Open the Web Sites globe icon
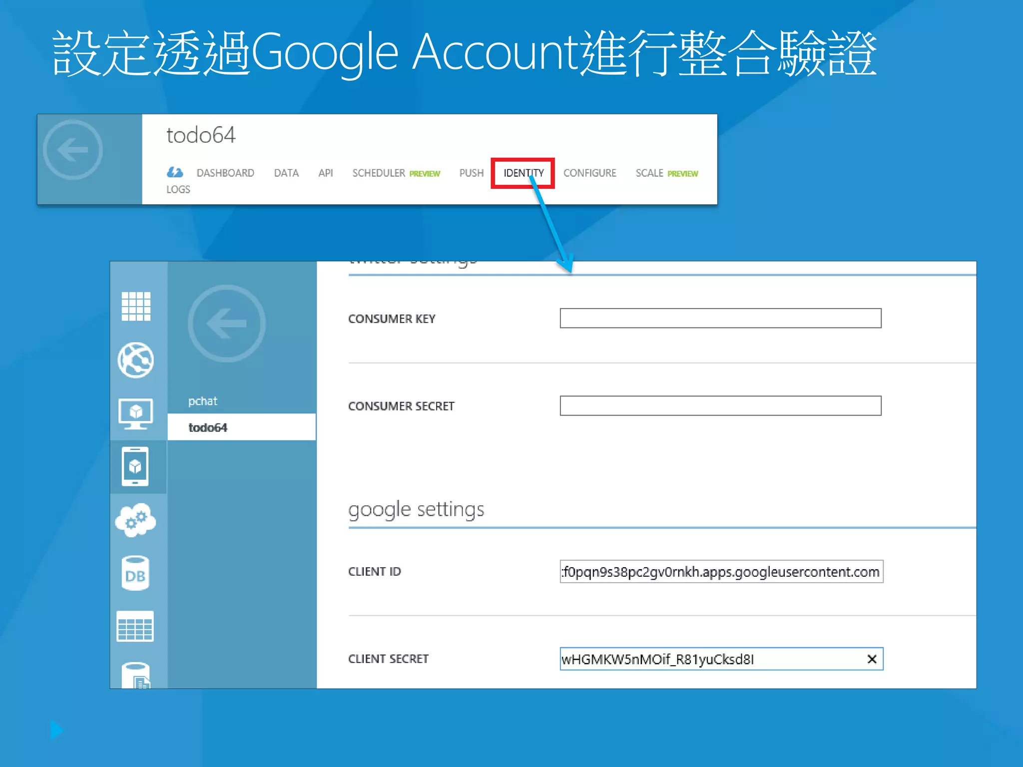This screenshot has height=767, width=1023. tap(135, 360)
